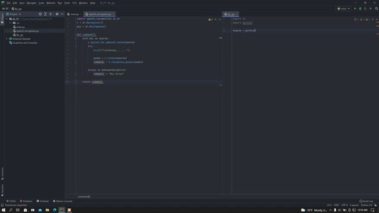The width and height of the screenshot is (379, 213).
Task: Open the Refactor menu
Action: [x=51, y=3]
